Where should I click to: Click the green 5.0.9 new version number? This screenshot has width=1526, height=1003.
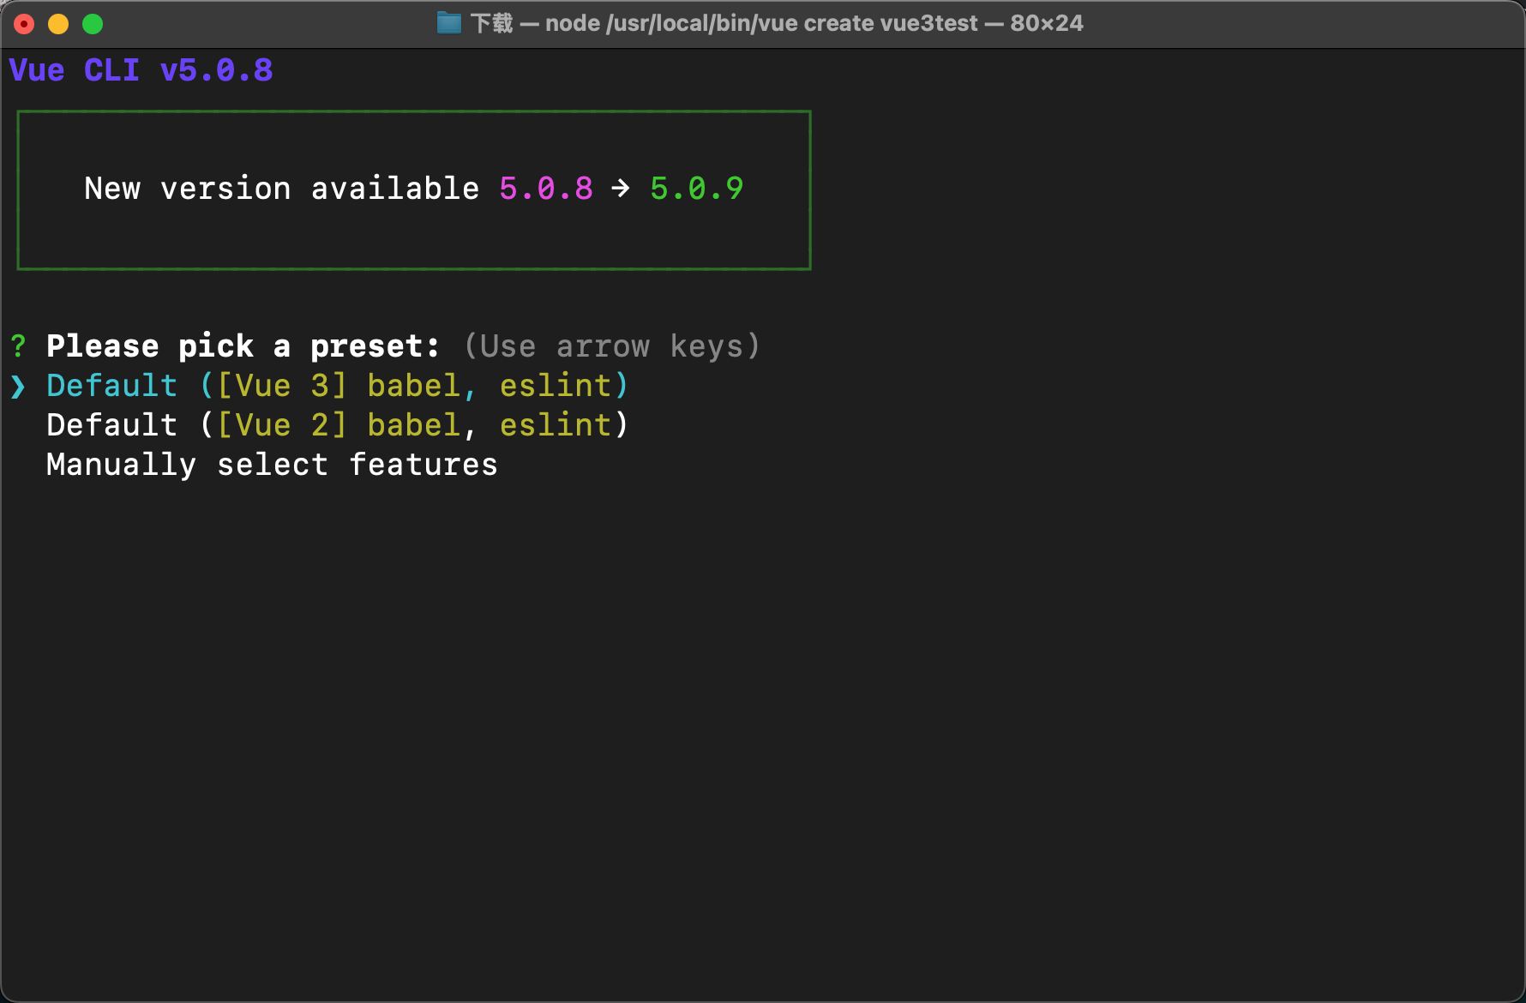coord(696,189)
